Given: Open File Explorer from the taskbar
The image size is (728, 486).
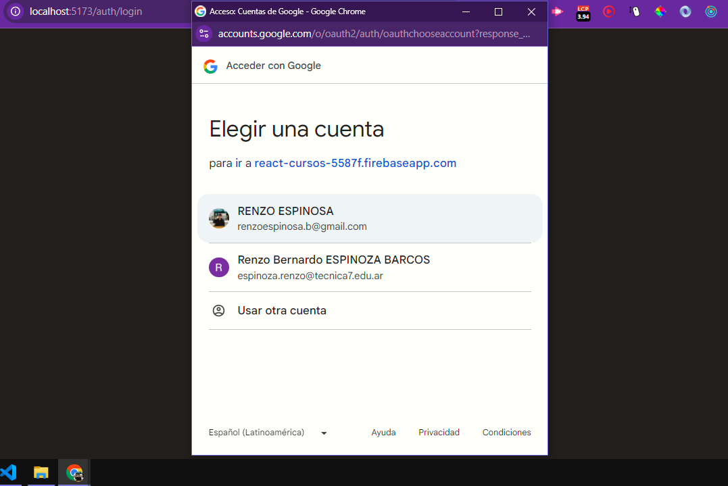Looking at the screenshot, I should [41, 472].
